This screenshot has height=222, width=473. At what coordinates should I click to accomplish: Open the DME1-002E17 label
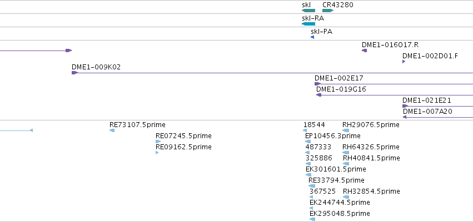pos(339,78)
